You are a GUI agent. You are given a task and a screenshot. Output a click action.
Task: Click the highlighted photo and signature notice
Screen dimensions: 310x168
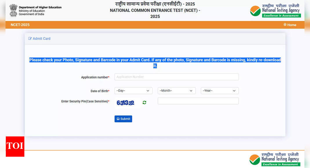click(155, 63)
